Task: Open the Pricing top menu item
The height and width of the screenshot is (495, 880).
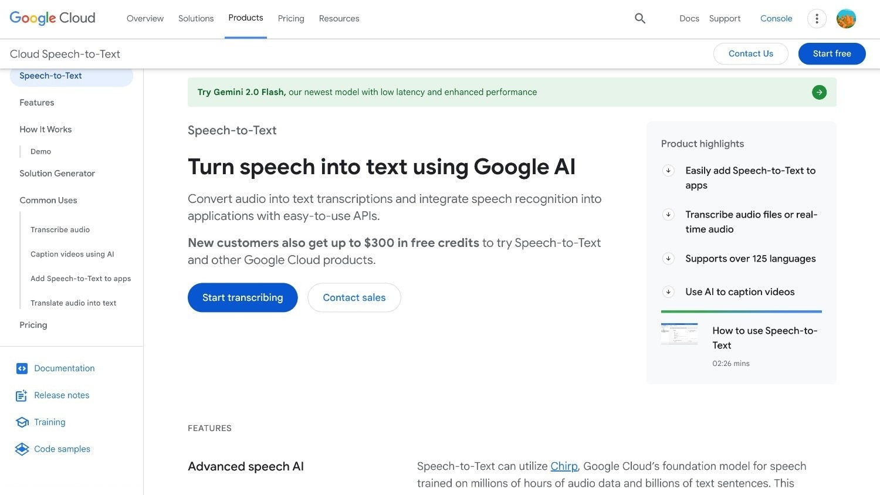Action: pos(291,19)
